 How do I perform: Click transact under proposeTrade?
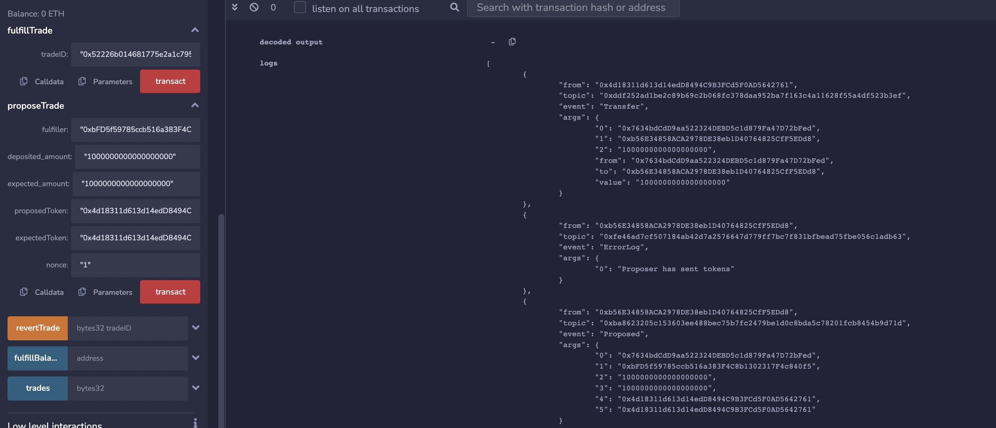coord(170,291)
